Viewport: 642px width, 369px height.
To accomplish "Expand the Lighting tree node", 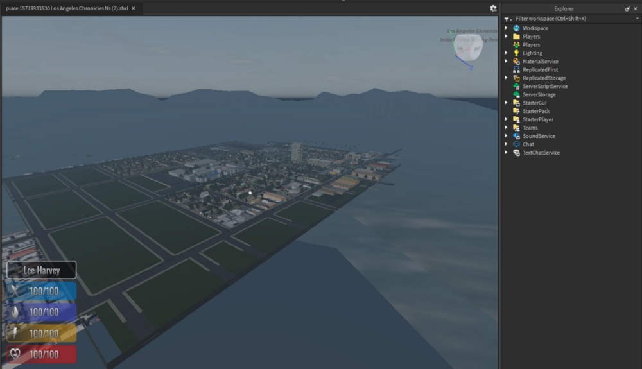I will 506,53.
